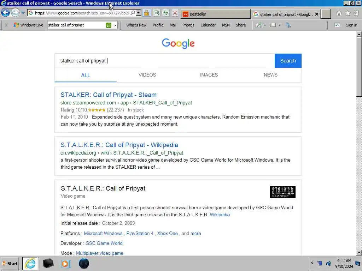The height and width of the screenshot is (271, 362).
Task: Click the compatibility view page icon
Action: point(157,13)
